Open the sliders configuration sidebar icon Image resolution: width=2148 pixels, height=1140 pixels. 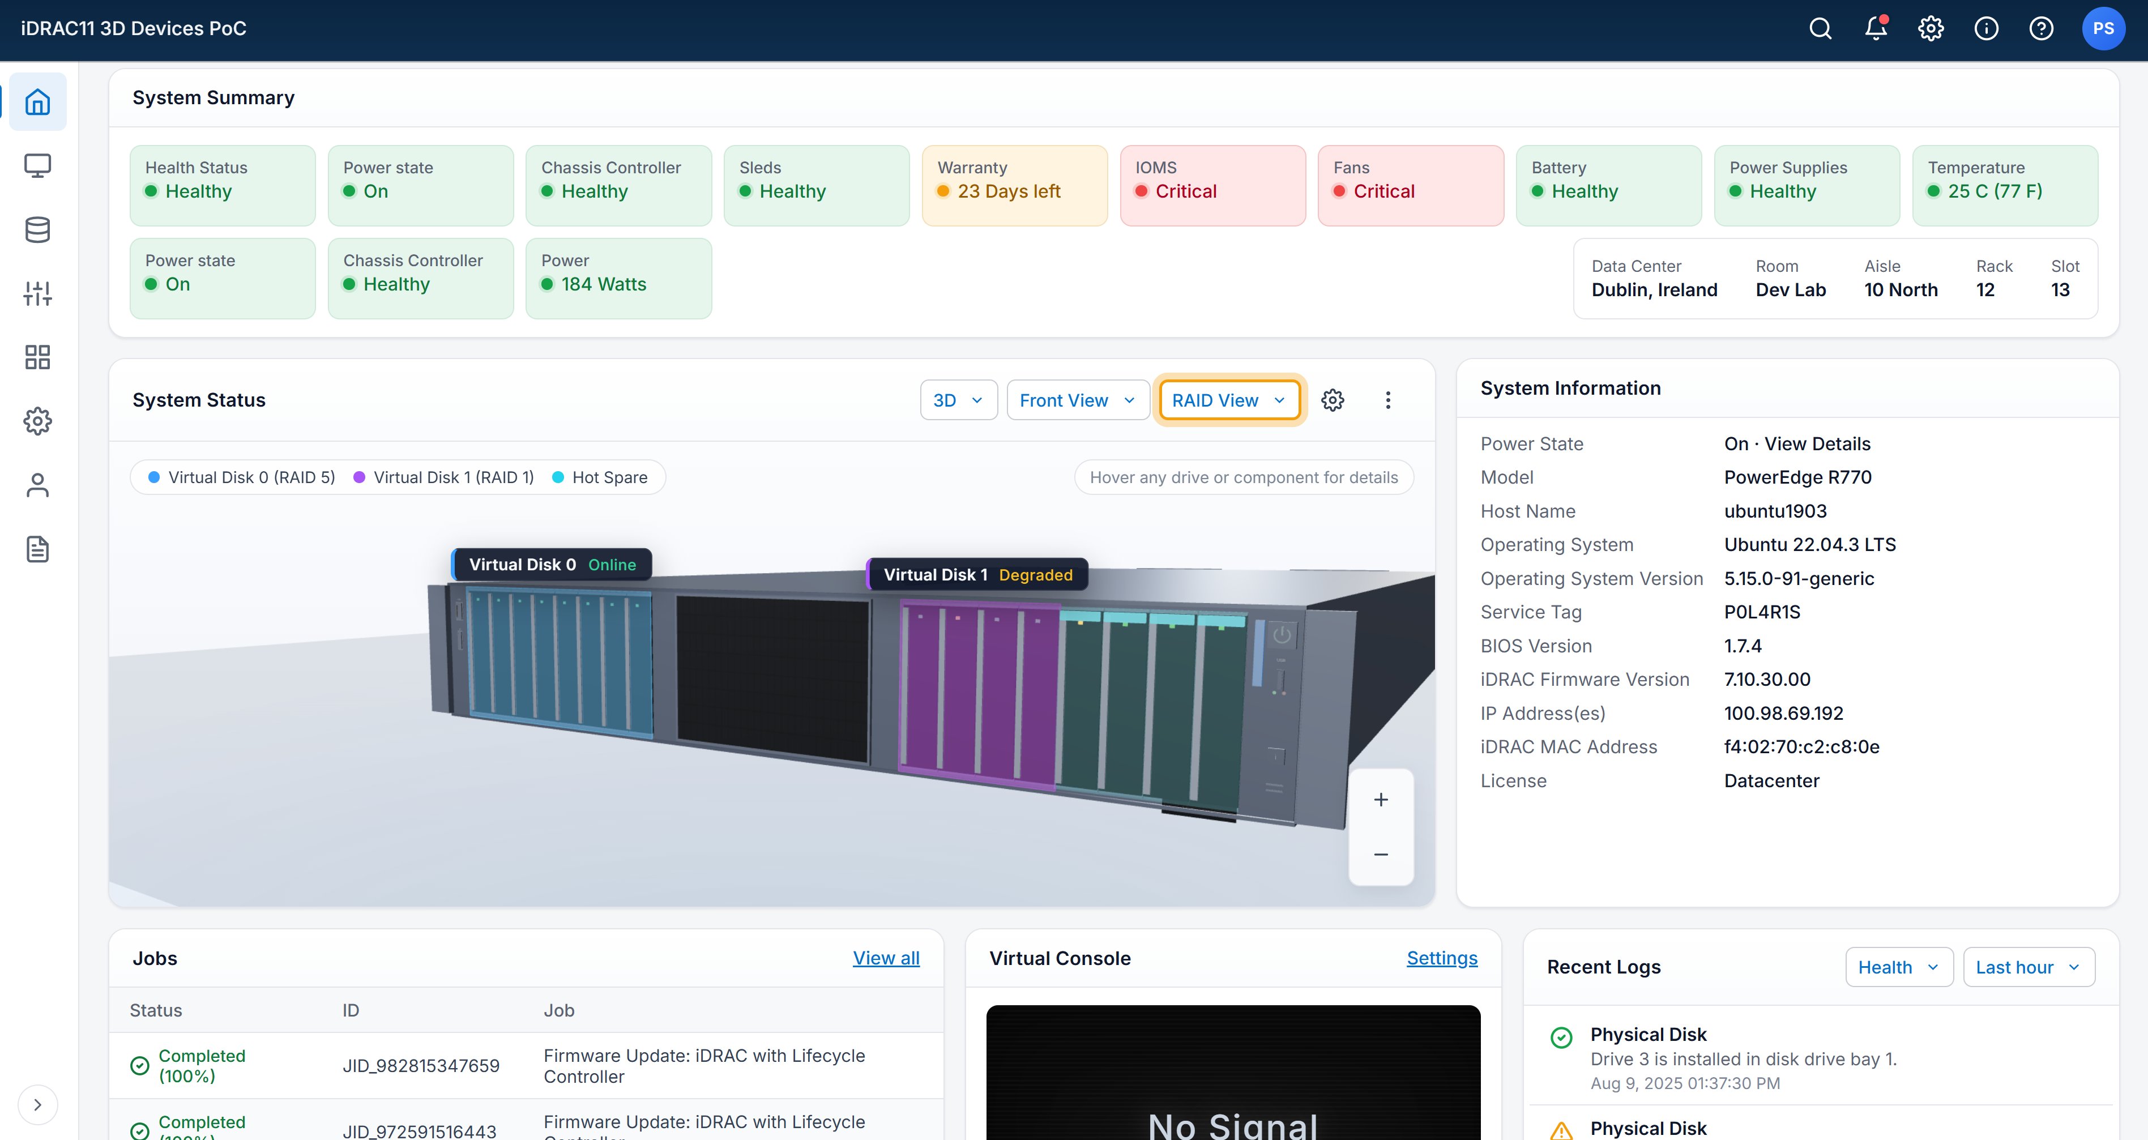click(x=37, y=293)
